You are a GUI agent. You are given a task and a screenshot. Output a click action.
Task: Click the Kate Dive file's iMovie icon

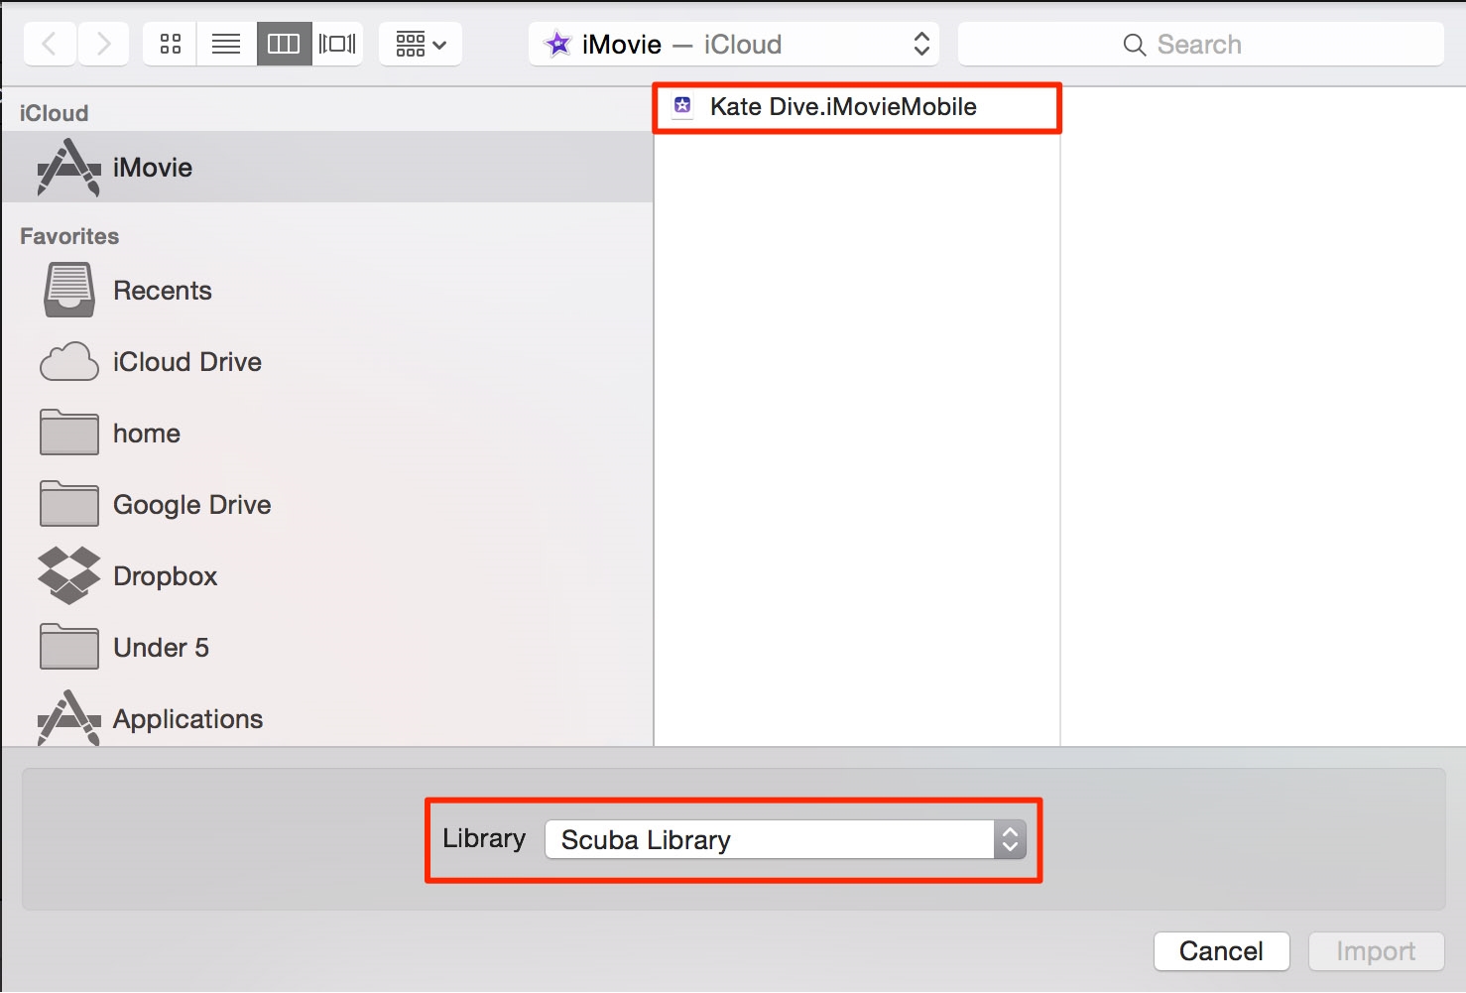tap(682, 106)
